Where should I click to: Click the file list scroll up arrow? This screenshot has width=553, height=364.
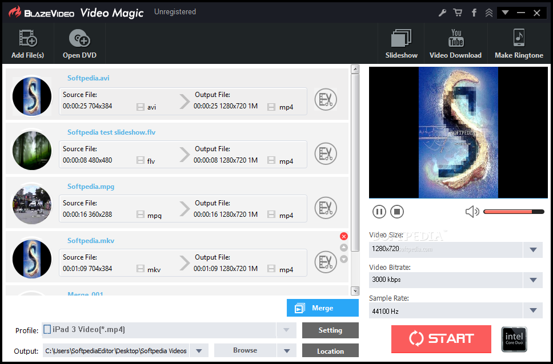click(x=355, y=69)
